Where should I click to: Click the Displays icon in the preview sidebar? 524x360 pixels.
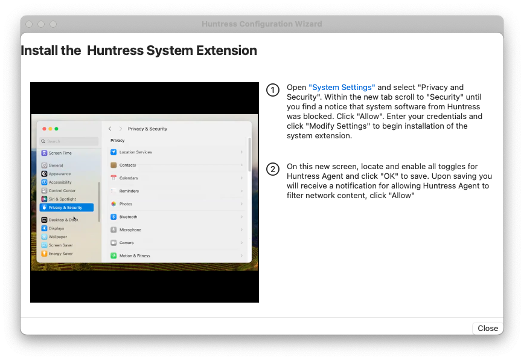(44, 228)
